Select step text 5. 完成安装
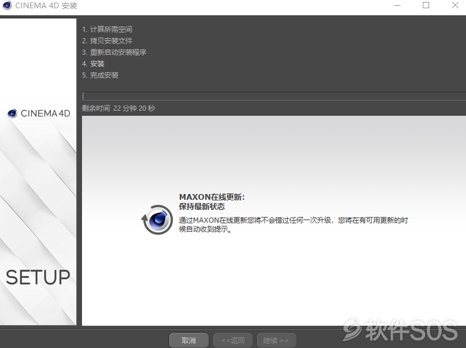This screenshot has width=466, height=348. 100,75
